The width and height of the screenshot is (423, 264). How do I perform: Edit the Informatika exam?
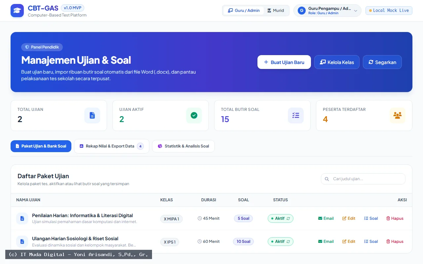point(349,218)
